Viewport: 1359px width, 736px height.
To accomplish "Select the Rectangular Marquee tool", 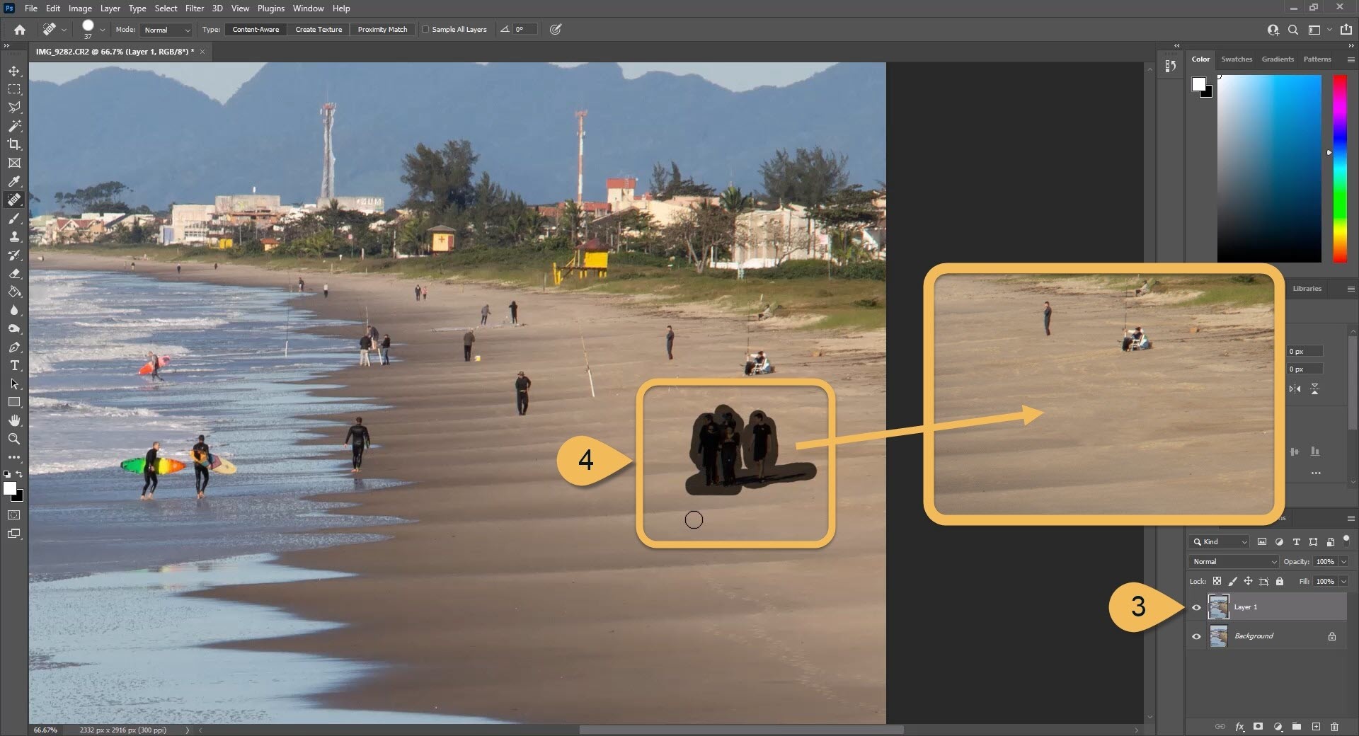I will [14, 89].
